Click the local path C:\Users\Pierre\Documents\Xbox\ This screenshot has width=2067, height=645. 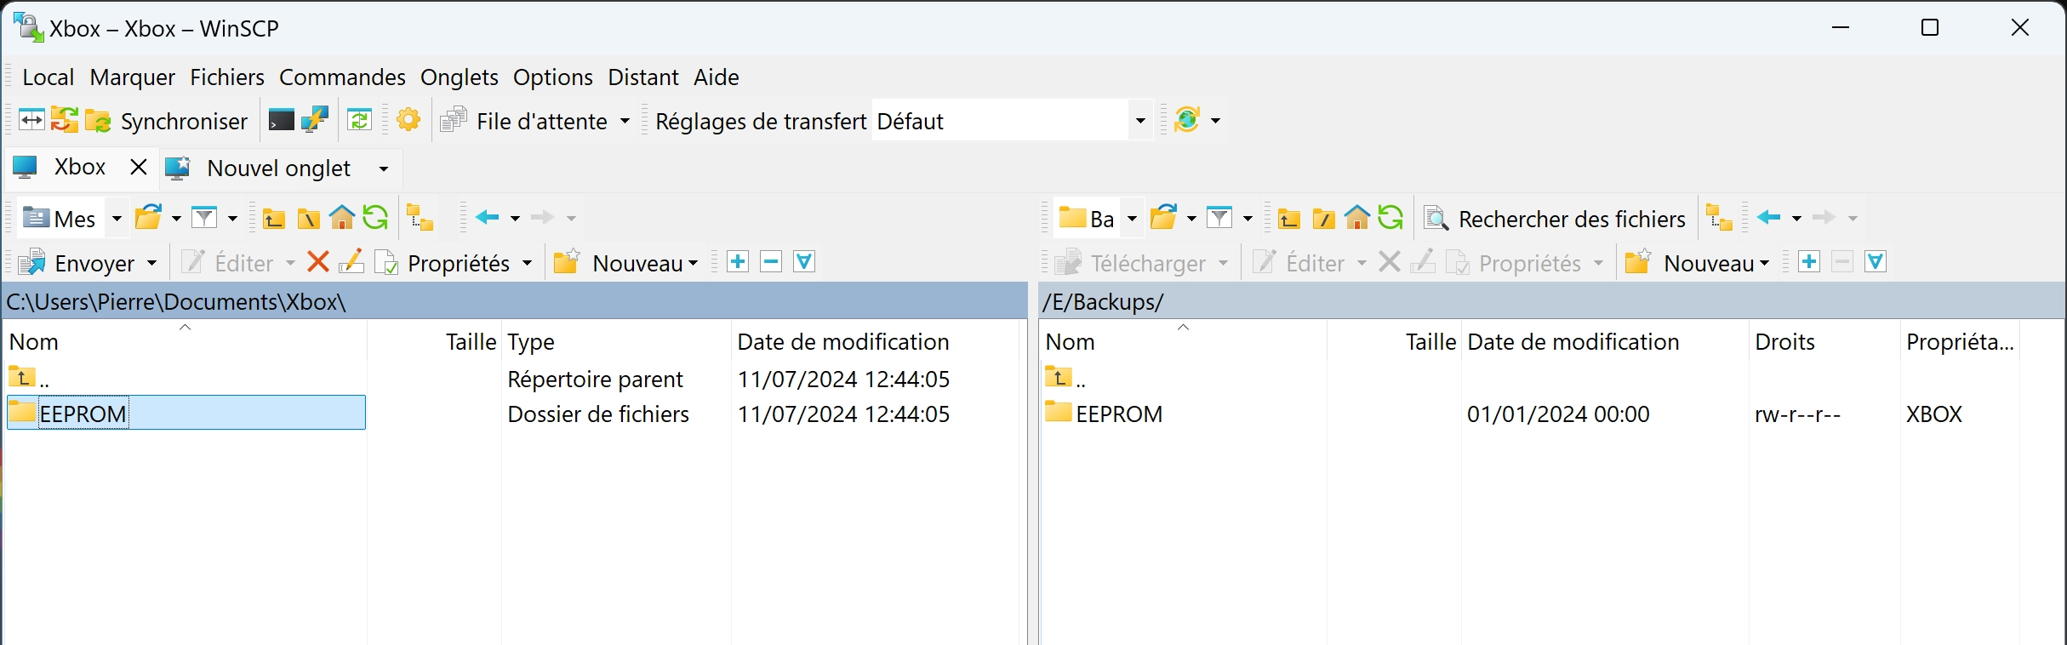[176, 302]
